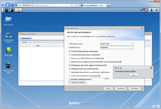Refresh the browser page
The width and height of the screenshot is (161, 109).
pos(76,5)
